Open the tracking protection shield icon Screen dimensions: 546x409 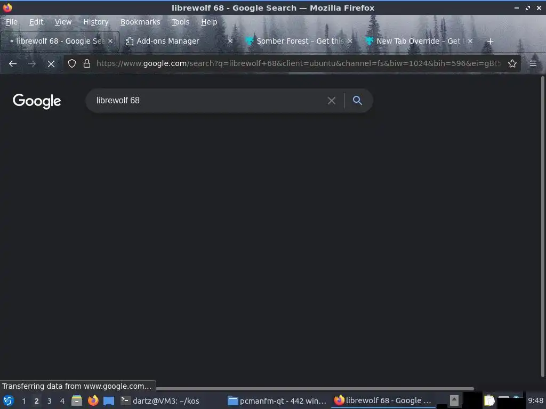72,63
